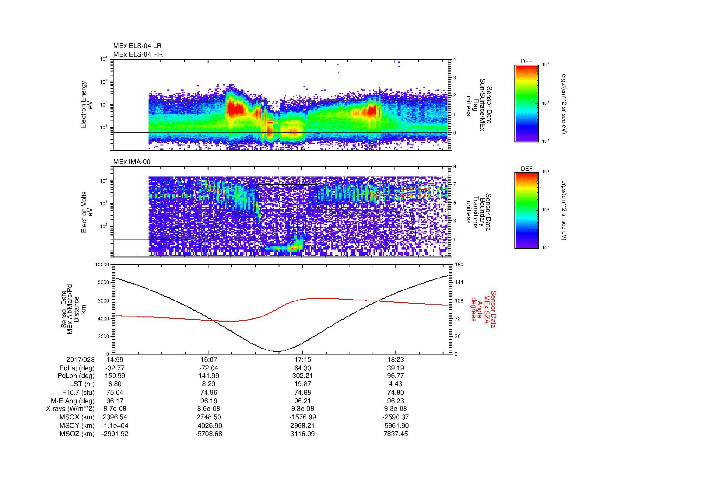712x503 pixels.
Task: Click the altitude axis tick '4000'
Action: [x=103, y=319]
